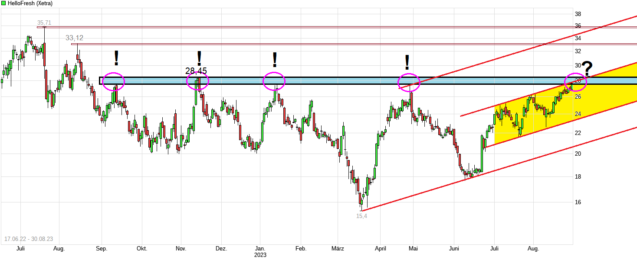Select the HelloFresh (Xetra) chart title

point(30,3)
